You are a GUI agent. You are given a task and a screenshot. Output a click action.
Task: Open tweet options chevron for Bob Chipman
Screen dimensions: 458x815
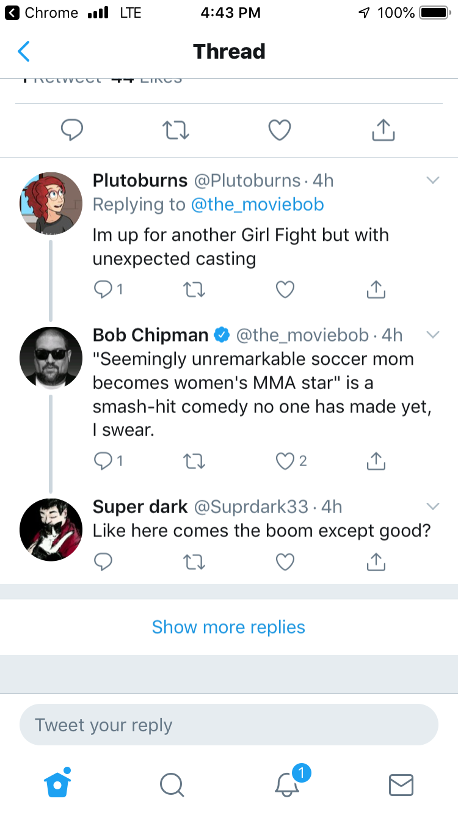pyautogui.click(x=432, y=335)
